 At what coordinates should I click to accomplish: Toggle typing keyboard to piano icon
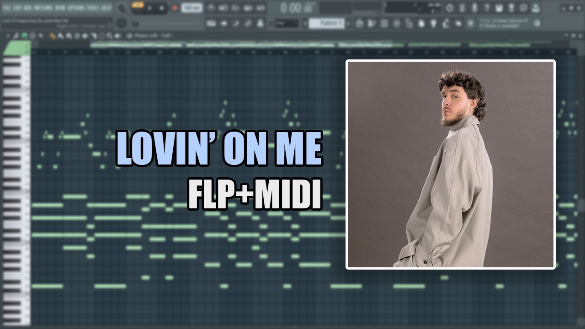[211, 23]
